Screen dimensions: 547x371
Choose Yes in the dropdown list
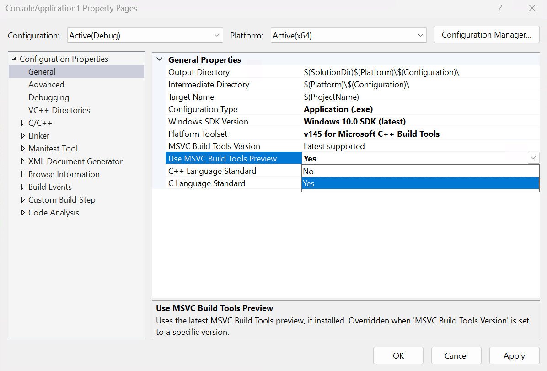420,183
